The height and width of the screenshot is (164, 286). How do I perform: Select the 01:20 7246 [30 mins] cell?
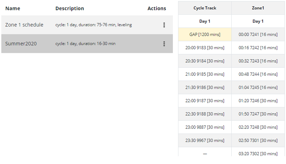tap(258, 101)
